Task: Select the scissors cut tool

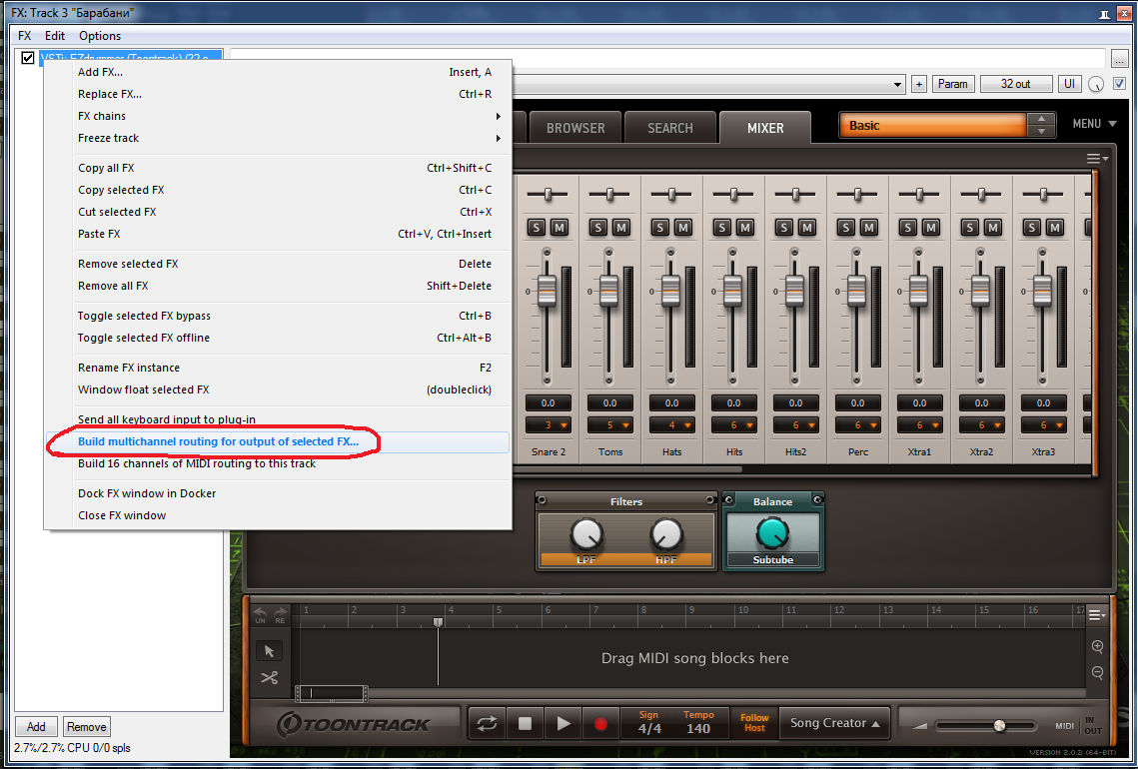Action: tap(269, 678)
